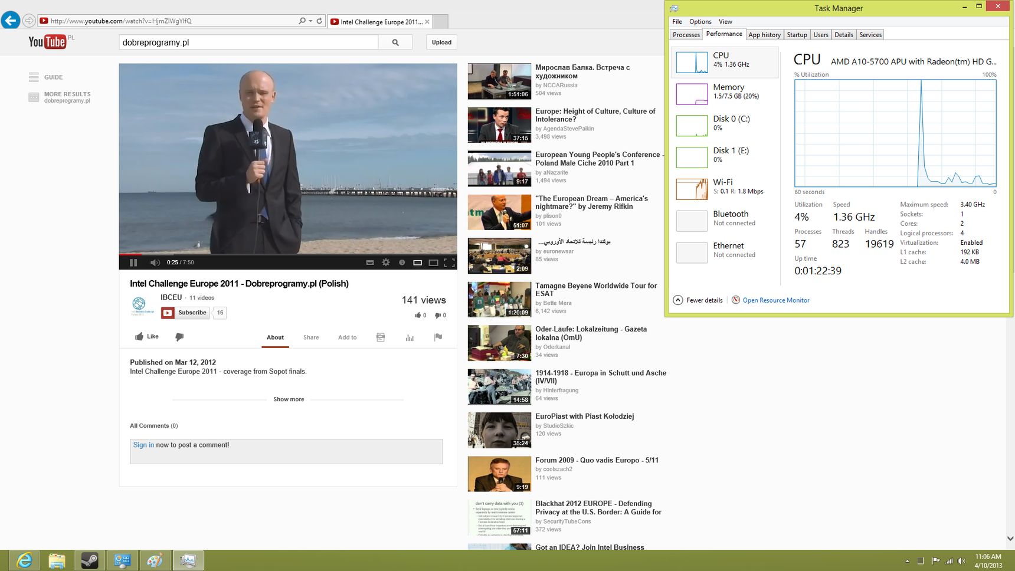Open More Results from dobreprogramy.pl
1015x571 pixels.
coord(60,97)
